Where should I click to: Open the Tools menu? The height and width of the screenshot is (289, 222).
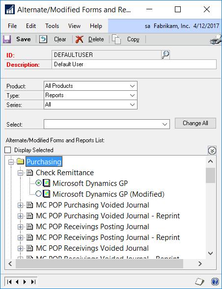pos(52,26)
